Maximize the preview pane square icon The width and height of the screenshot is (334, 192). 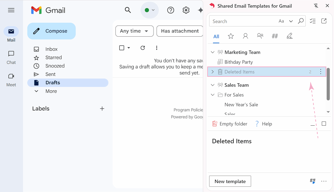324,124
